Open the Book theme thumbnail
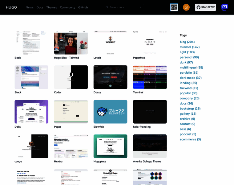 click(31, 43)
